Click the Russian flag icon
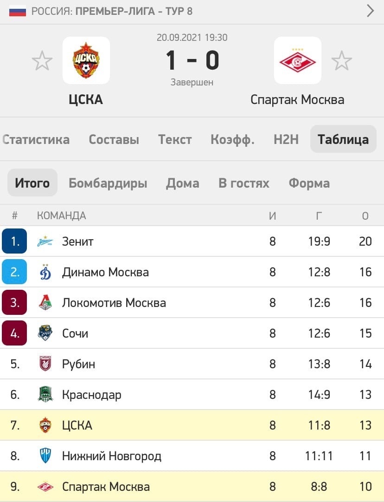Viewport: 384px width, 502px height. point(18,11)
